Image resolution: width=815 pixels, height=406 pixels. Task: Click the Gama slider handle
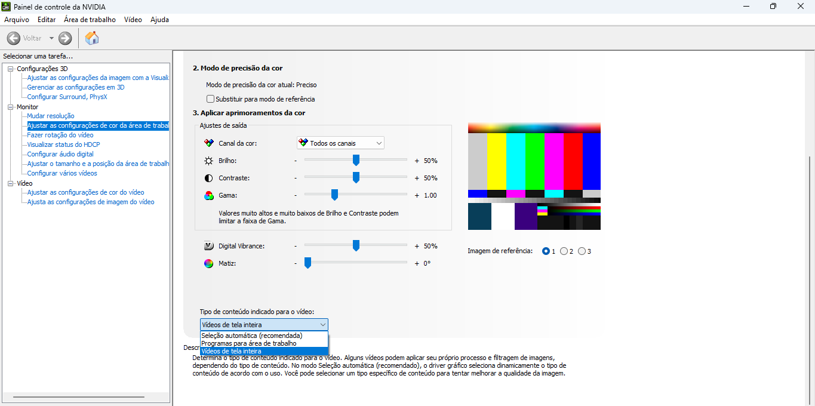pos(334,195)
